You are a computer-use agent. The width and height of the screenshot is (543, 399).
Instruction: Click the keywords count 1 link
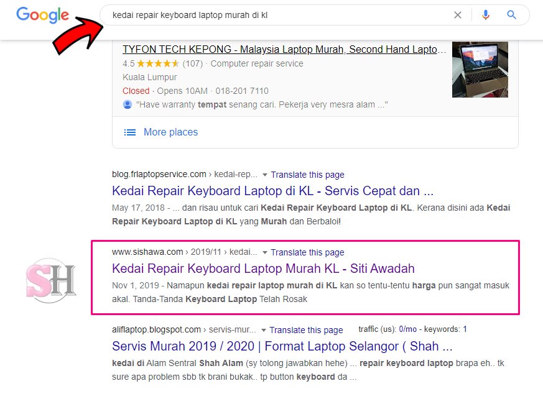pos(465,329)
